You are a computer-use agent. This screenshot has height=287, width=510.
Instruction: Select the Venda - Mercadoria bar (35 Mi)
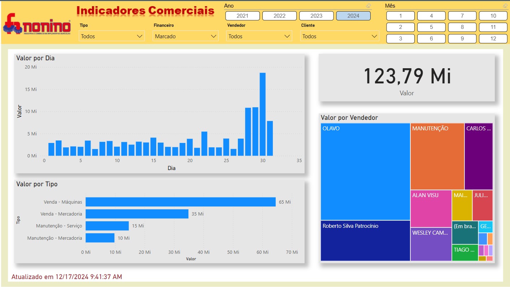coord(137,214)
